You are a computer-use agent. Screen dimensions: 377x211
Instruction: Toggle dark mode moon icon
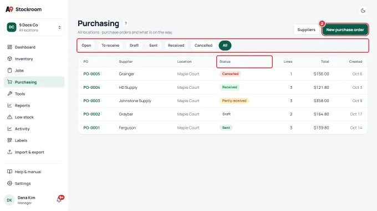click(363, 11)
